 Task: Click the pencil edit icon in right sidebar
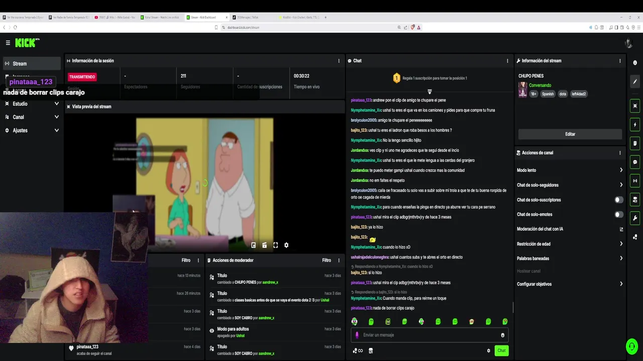point(635,81)
